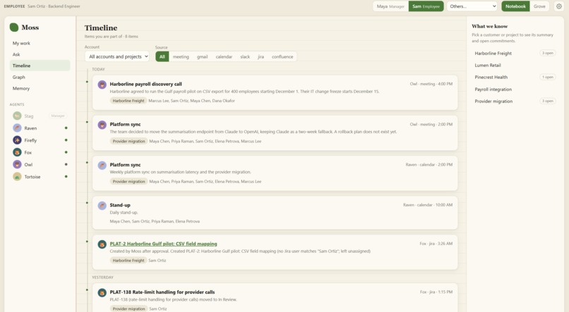Click Daily stand-up. description text
The width and height of the screenshot is (569, 312).
point(124,213)
